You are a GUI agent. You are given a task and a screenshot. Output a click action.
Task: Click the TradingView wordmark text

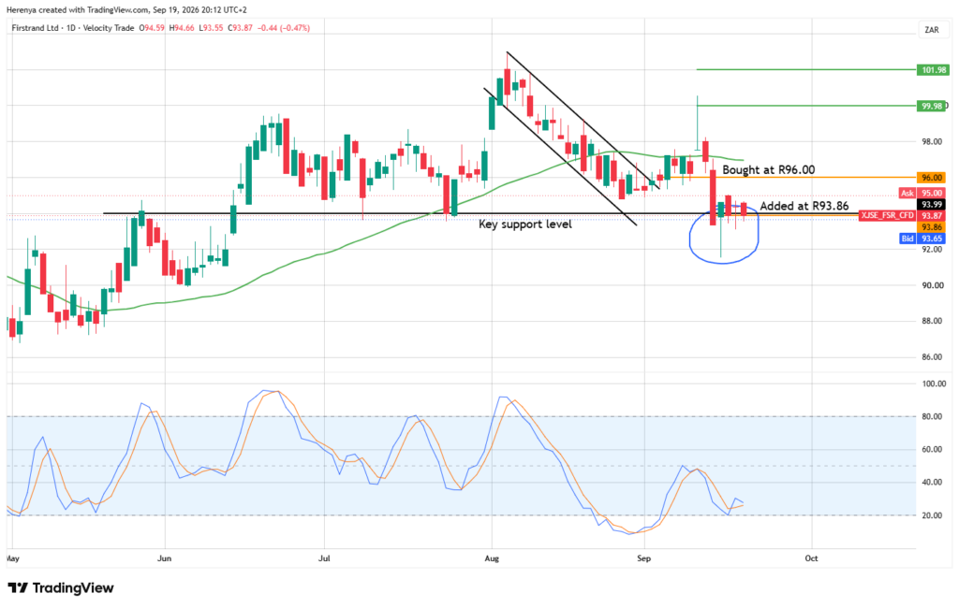[73, 587]
